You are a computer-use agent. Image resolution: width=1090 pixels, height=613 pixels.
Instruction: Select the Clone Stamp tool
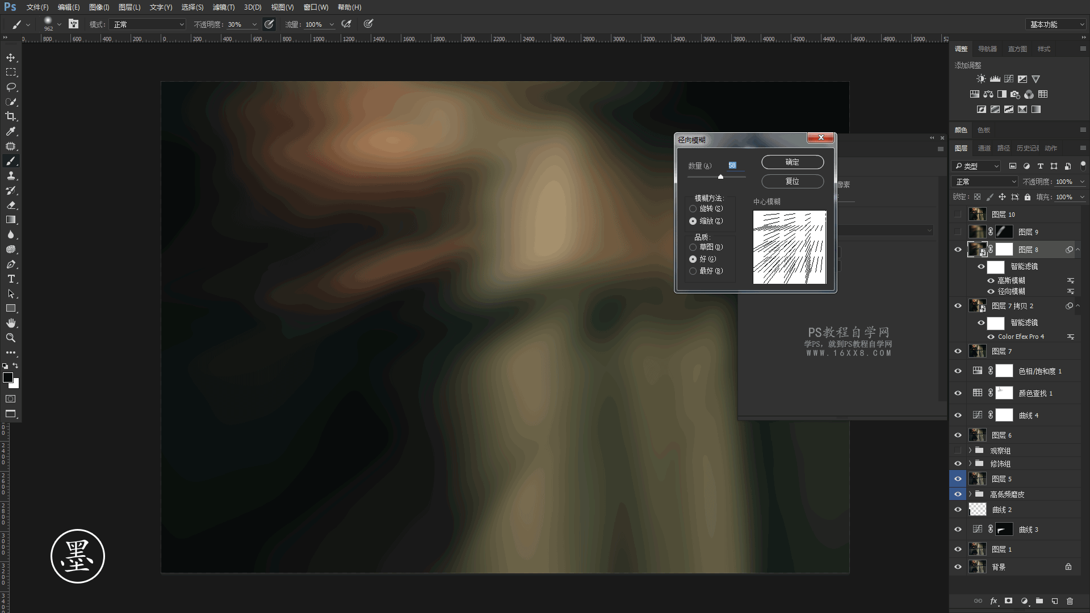[11, 176]
